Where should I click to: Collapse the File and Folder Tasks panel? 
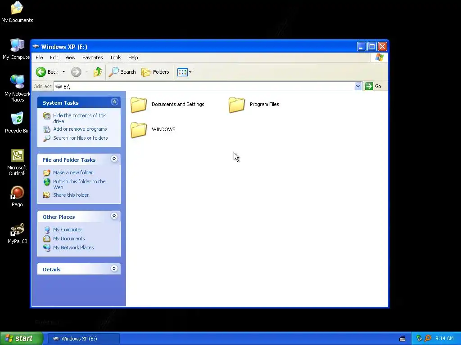click(x=114, y=159)
